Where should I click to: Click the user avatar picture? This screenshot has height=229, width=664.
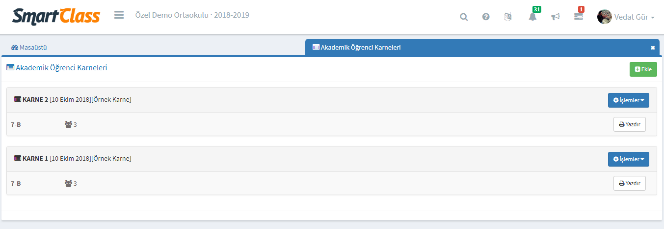click(x=604, y=17)
